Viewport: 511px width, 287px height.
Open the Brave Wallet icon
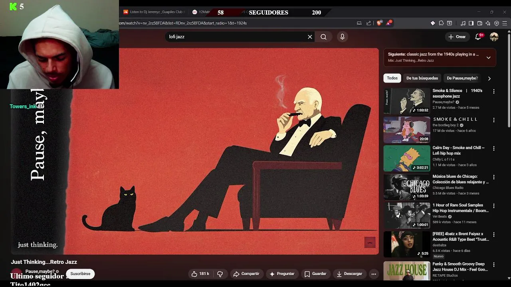(480, 23)
